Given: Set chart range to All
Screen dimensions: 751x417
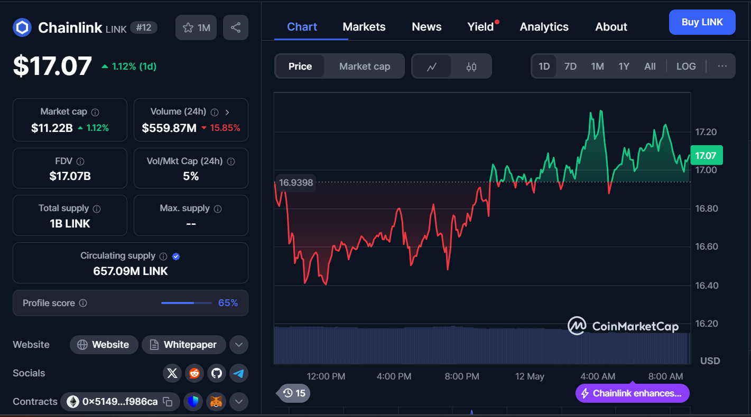Looking at the screenshot, I should [x=650, y=67].
